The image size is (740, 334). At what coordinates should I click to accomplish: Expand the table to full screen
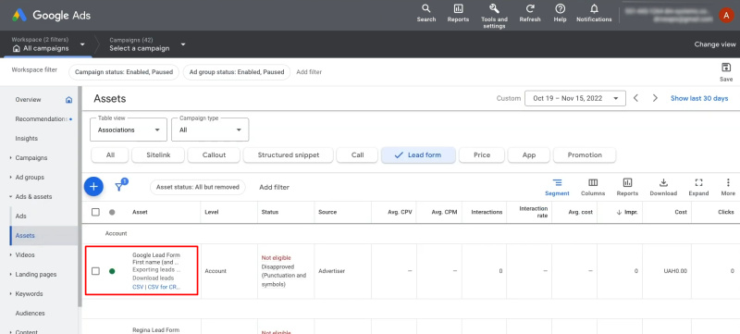(698, 187)
